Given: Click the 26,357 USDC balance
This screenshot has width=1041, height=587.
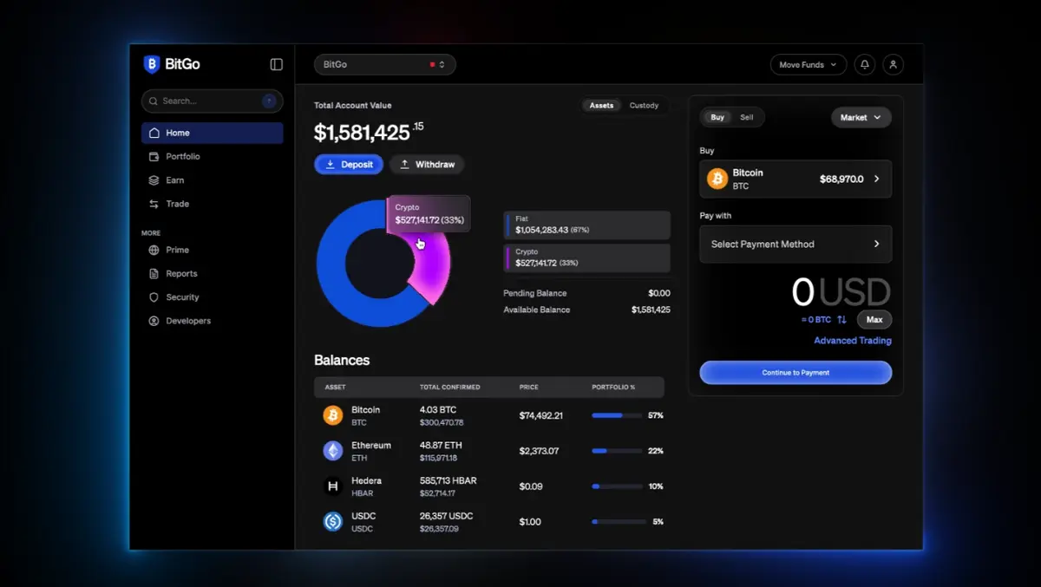Looking at the screenshot, I should click(x=446, y=516).
